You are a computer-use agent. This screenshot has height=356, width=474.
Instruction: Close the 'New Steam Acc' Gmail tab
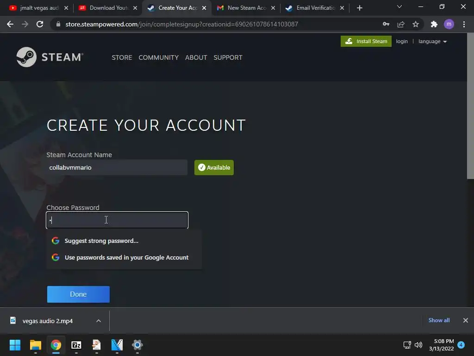(273, 8)
